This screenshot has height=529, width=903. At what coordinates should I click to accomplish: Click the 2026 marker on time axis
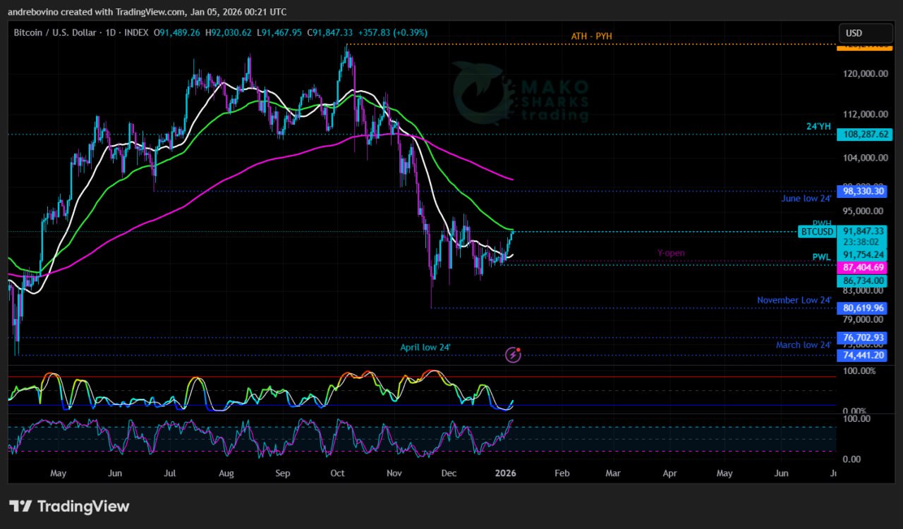click(506, 473)
